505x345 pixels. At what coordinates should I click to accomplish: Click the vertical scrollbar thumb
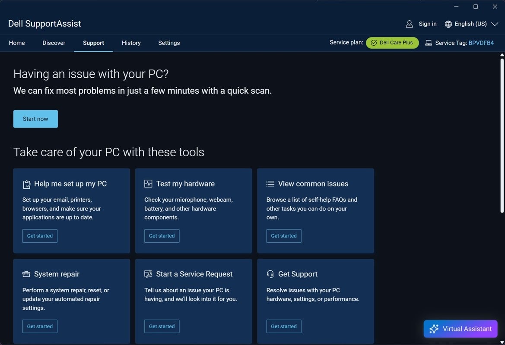pos(502,135)
